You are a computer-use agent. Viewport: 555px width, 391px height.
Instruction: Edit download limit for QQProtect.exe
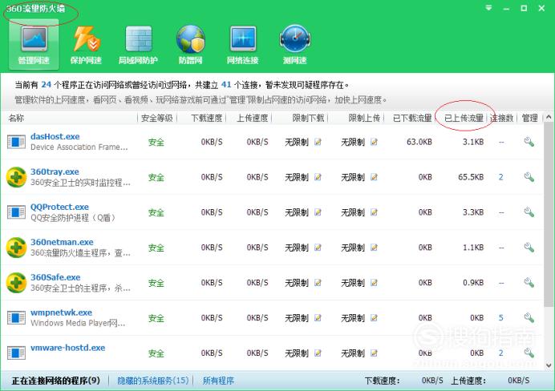coord(318,212)
